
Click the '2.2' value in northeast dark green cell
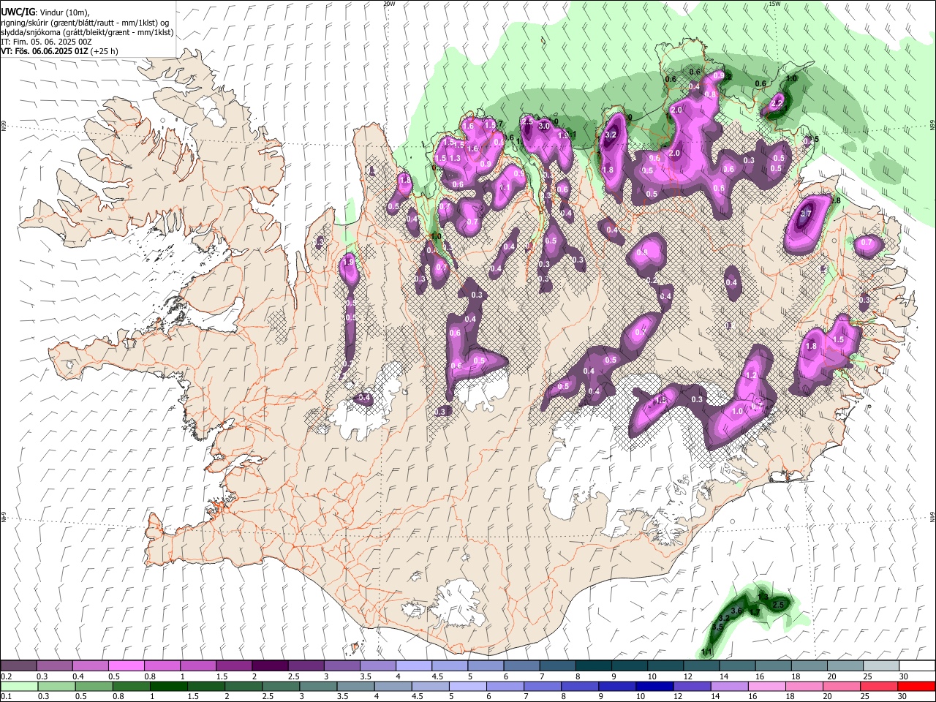[x=777, y=105]
